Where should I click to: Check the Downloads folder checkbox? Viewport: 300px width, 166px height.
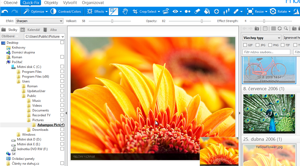point(62,129)
